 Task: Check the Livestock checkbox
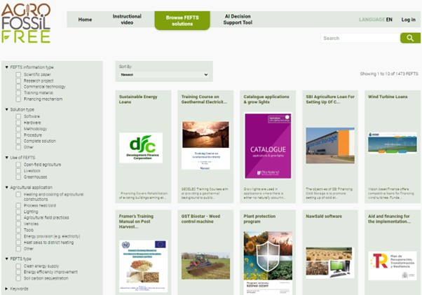pos(18,171)
